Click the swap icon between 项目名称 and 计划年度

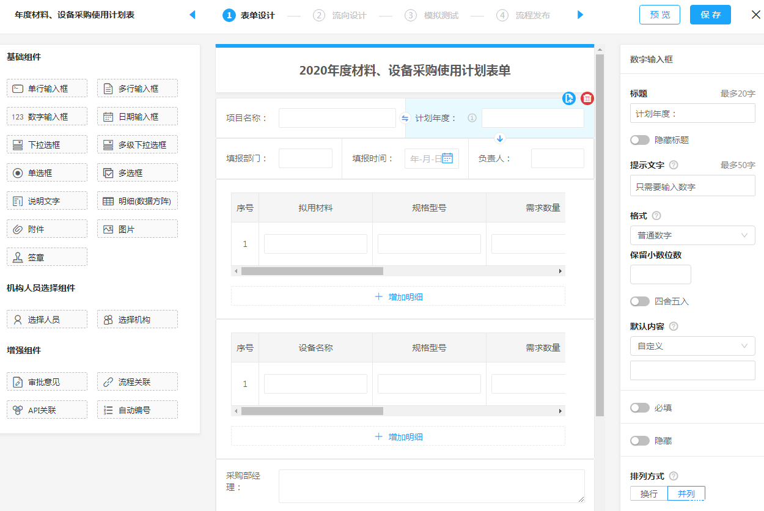click(x=405, y=118)
